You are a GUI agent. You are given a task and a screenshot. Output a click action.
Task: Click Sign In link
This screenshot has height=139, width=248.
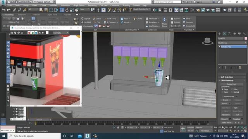pyautogui.click(x=199, y=2)
